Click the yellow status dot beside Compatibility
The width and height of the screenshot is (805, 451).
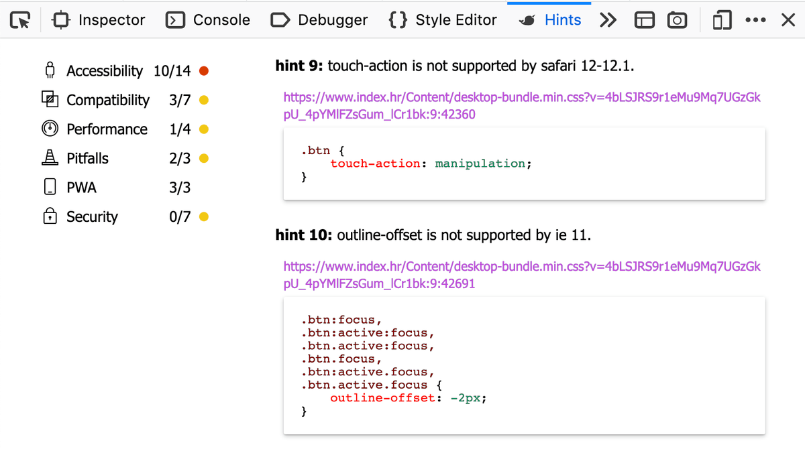204,100
